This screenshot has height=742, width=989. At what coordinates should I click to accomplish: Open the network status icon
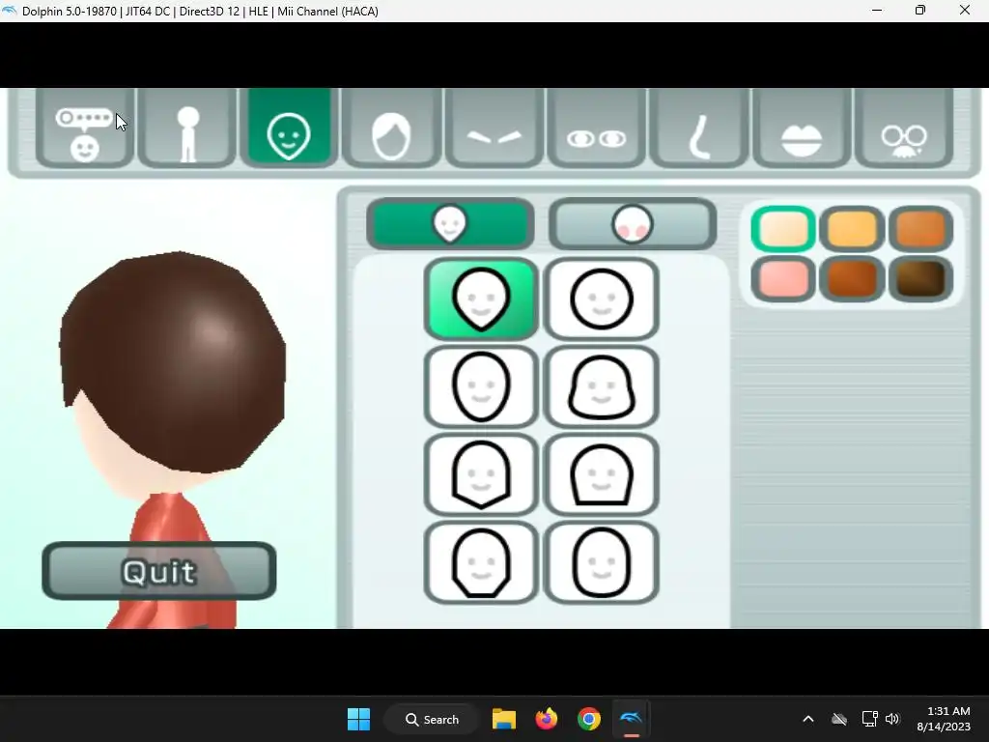(870, 719)
